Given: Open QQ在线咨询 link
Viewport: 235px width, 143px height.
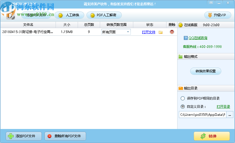Looking at the screenshot, I should (x=198, y=38).
